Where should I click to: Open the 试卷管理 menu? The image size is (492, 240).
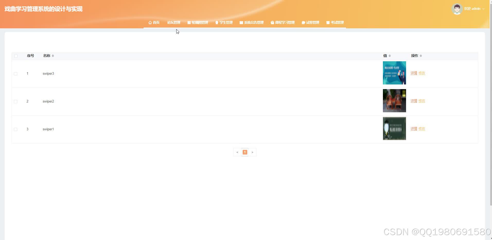[310, 23]
